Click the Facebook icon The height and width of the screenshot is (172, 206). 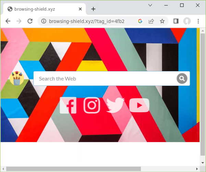coord(68,105)
